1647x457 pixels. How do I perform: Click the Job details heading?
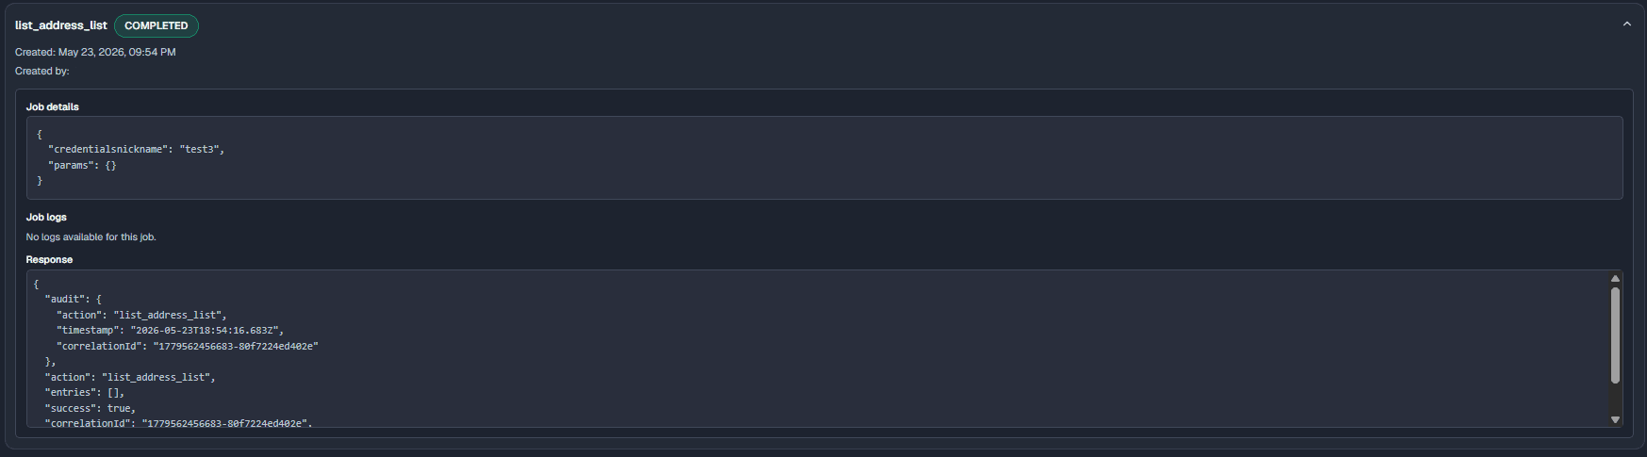point(53,106)
